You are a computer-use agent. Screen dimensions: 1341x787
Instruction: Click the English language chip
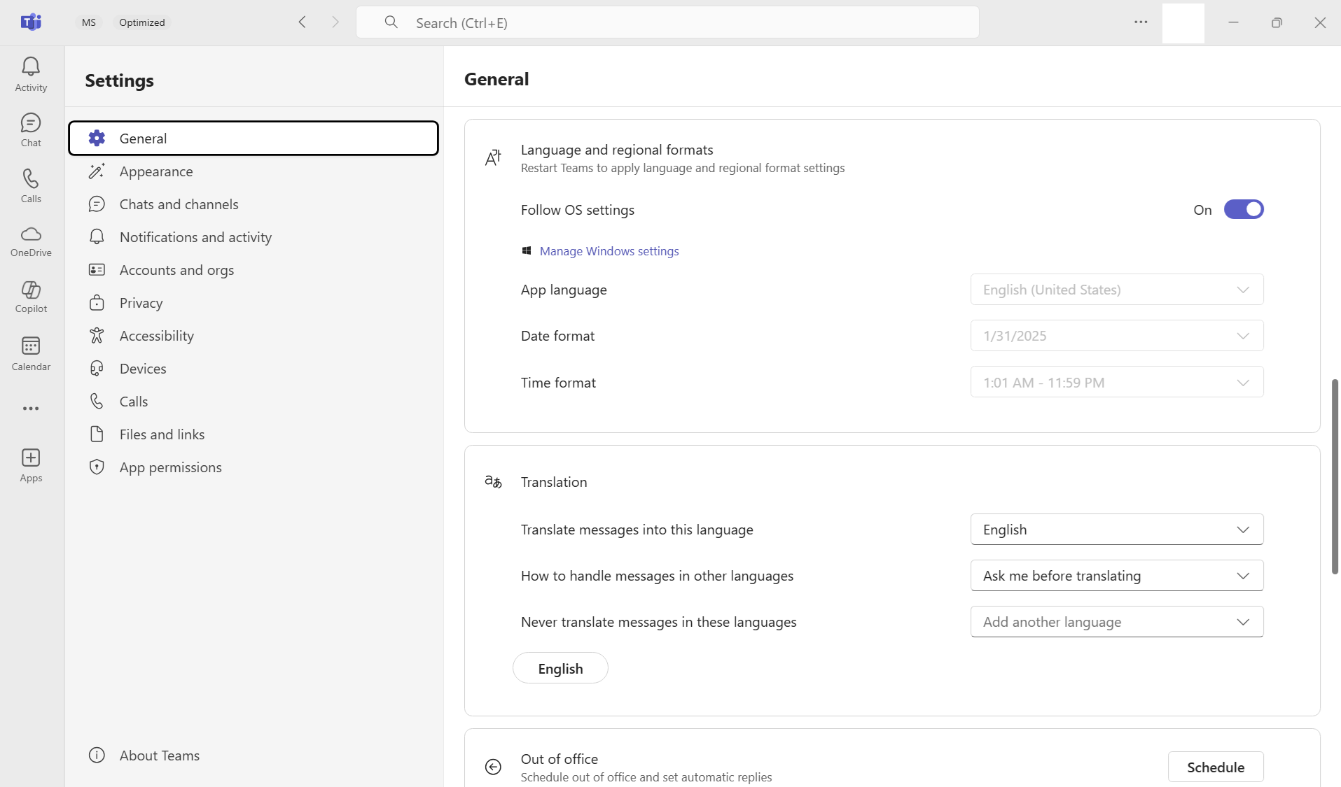pos(560,668)
